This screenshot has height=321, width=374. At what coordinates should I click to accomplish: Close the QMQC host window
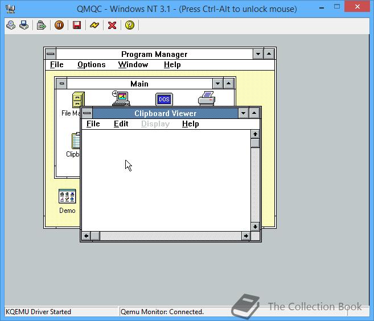[x=357, y=7]
